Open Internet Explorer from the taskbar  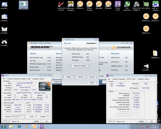pos(19,126)
